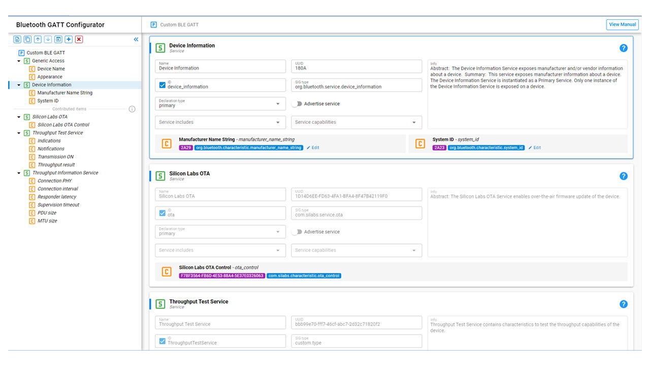Enable Advertise service for Silicon Labs OTA

(297, 232)
